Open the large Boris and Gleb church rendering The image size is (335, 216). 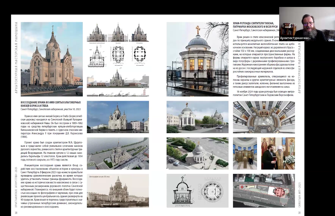tap(52, 59)
